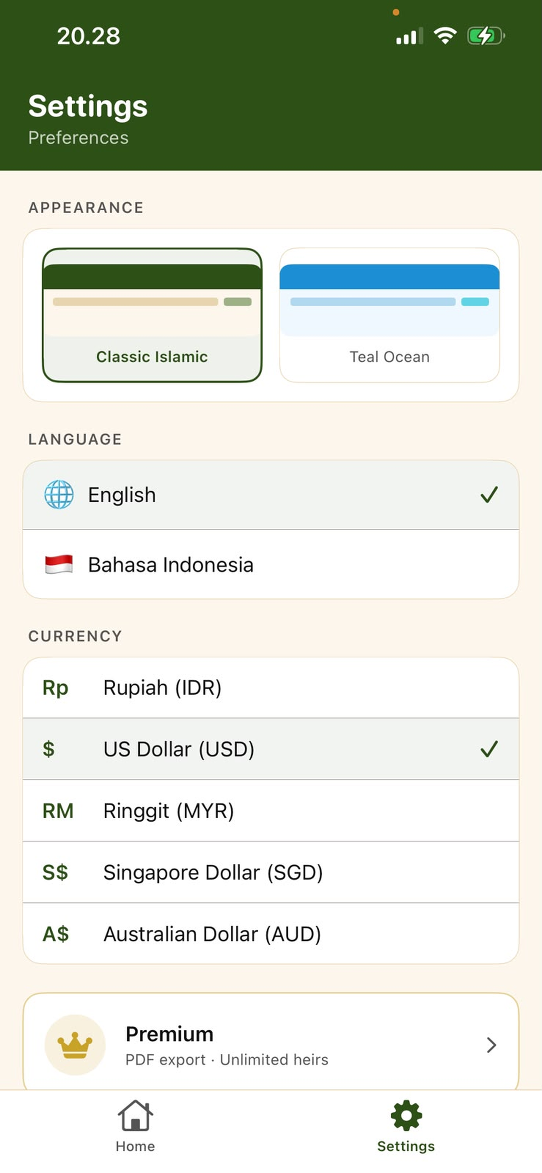Tap the checkmark on US Dollar row
The width and height of the screenshot is (542, 1173).
(x=489, y=749)
